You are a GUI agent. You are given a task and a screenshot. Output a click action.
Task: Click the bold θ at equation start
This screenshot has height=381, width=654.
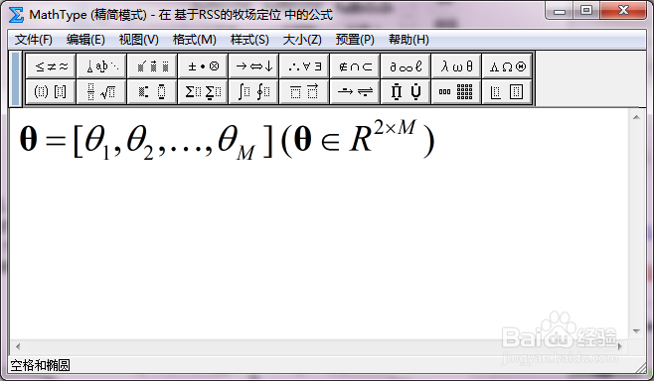tap(29, 139)
